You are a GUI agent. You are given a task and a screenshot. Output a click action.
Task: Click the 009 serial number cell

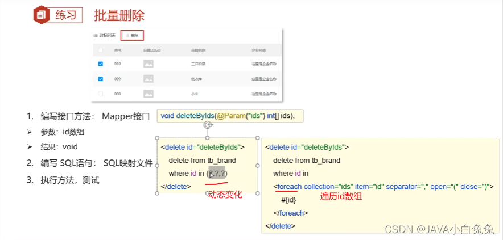point(117,79)
